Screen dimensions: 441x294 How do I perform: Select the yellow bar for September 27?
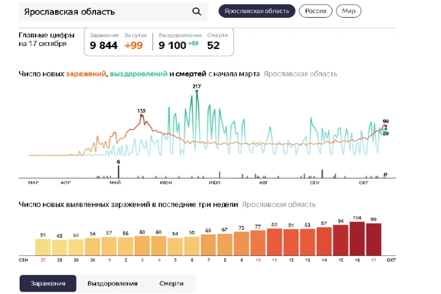(43, 247)
